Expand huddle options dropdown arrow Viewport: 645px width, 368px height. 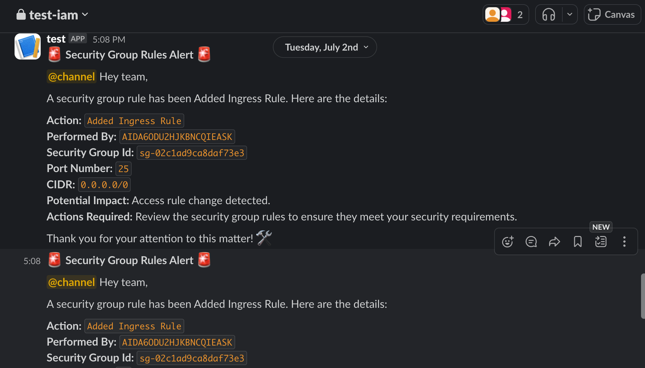click(x=570, y=15)
